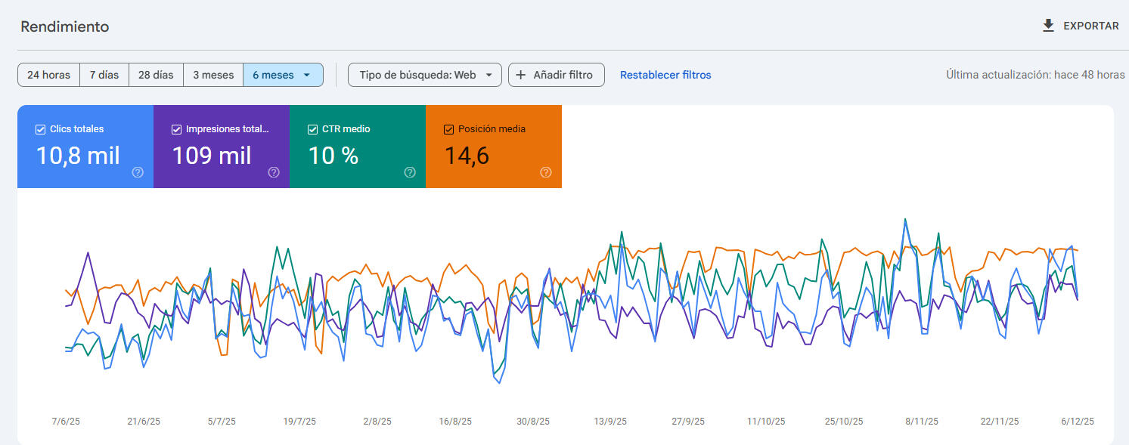
Task: Switch to the 7 días range
Action: click(x=104, y=75)
